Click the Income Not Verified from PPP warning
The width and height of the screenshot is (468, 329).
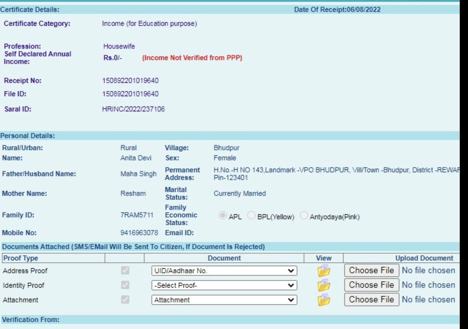tap(192, 58)
